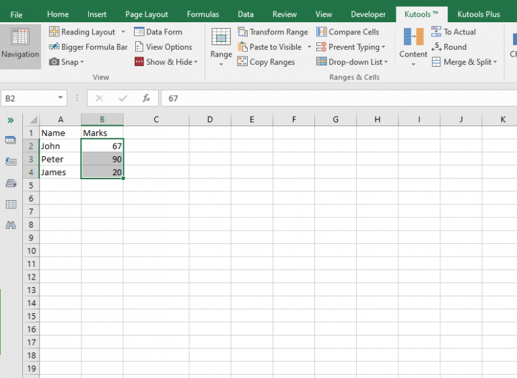Select cell containing John
Viewport: 517px width, 378px height.
(61, 146)
